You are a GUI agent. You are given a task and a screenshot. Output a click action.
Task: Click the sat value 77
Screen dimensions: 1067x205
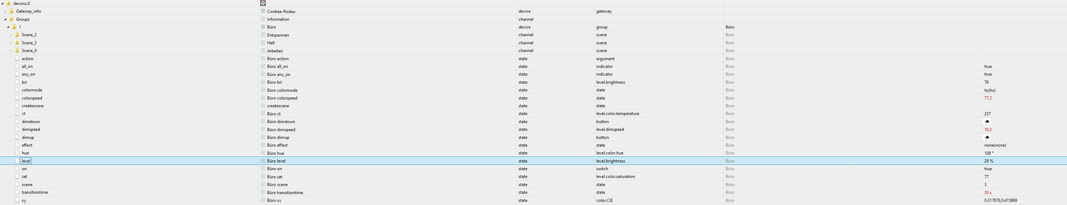986,177
